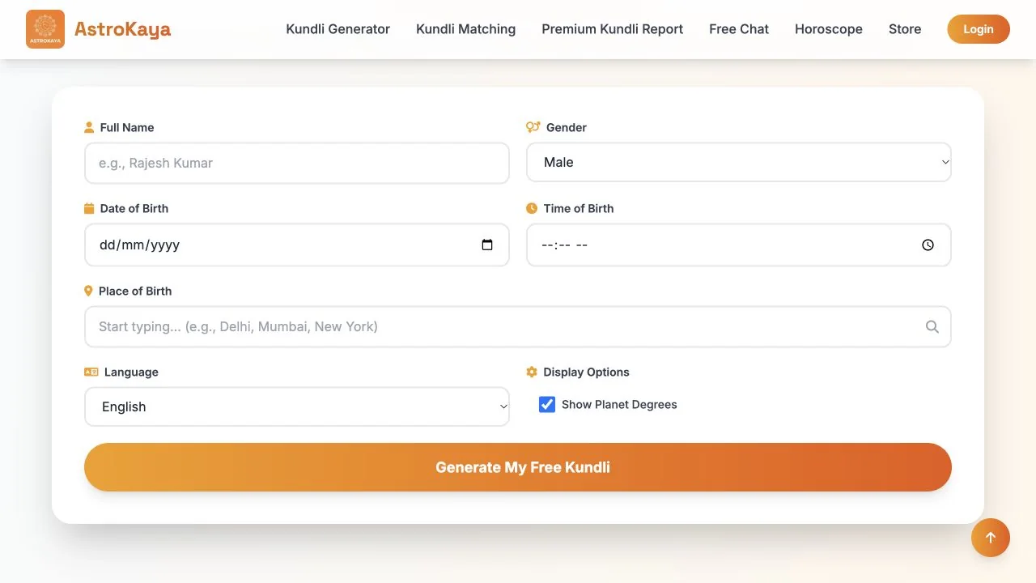Open the time picker clock icon
Image resolution: width=1036 pixels, height=583 pixels.
[928, 245]
